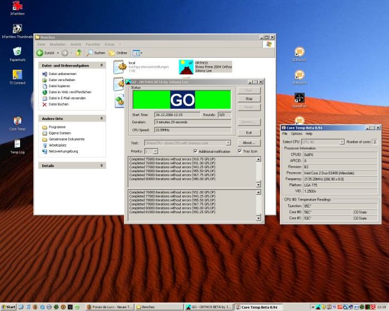Select the 3DMark05 desktop shortcut
The width and height of the screenshot is (389, 311).
tap(299, 77)
